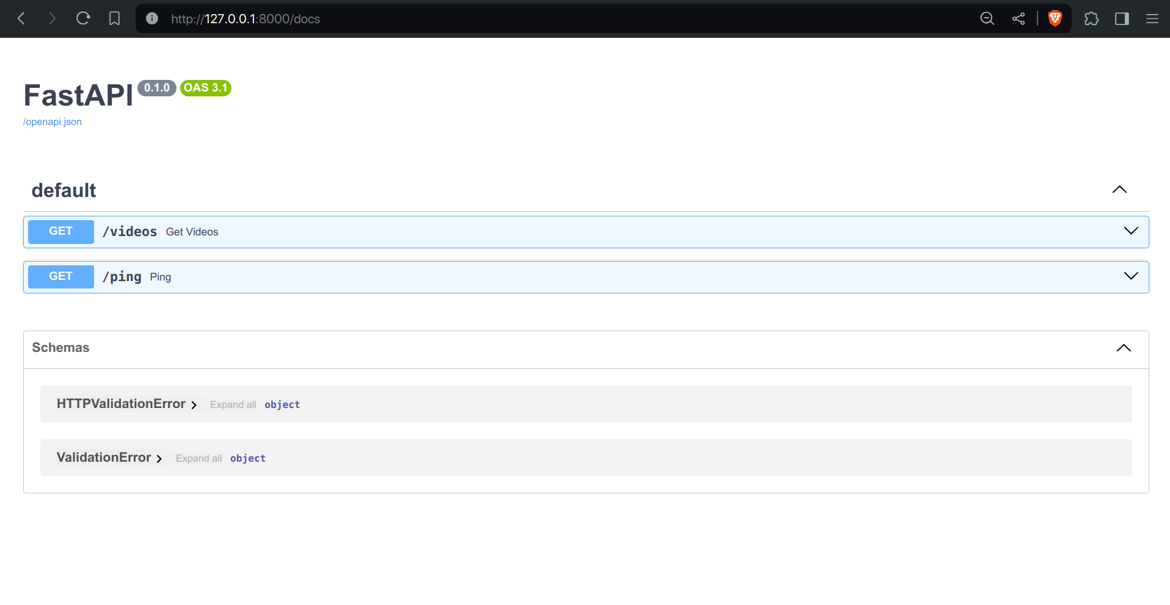Collapse the default section chevron
Screen dimensions: 1170x605
tap(1119, 190)
